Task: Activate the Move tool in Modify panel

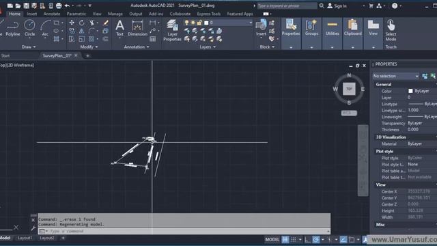Action: click(72, 23)
